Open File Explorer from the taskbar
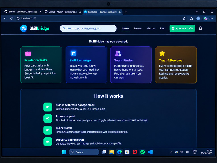Screen dimensions: 217x163 click(112, 152)
